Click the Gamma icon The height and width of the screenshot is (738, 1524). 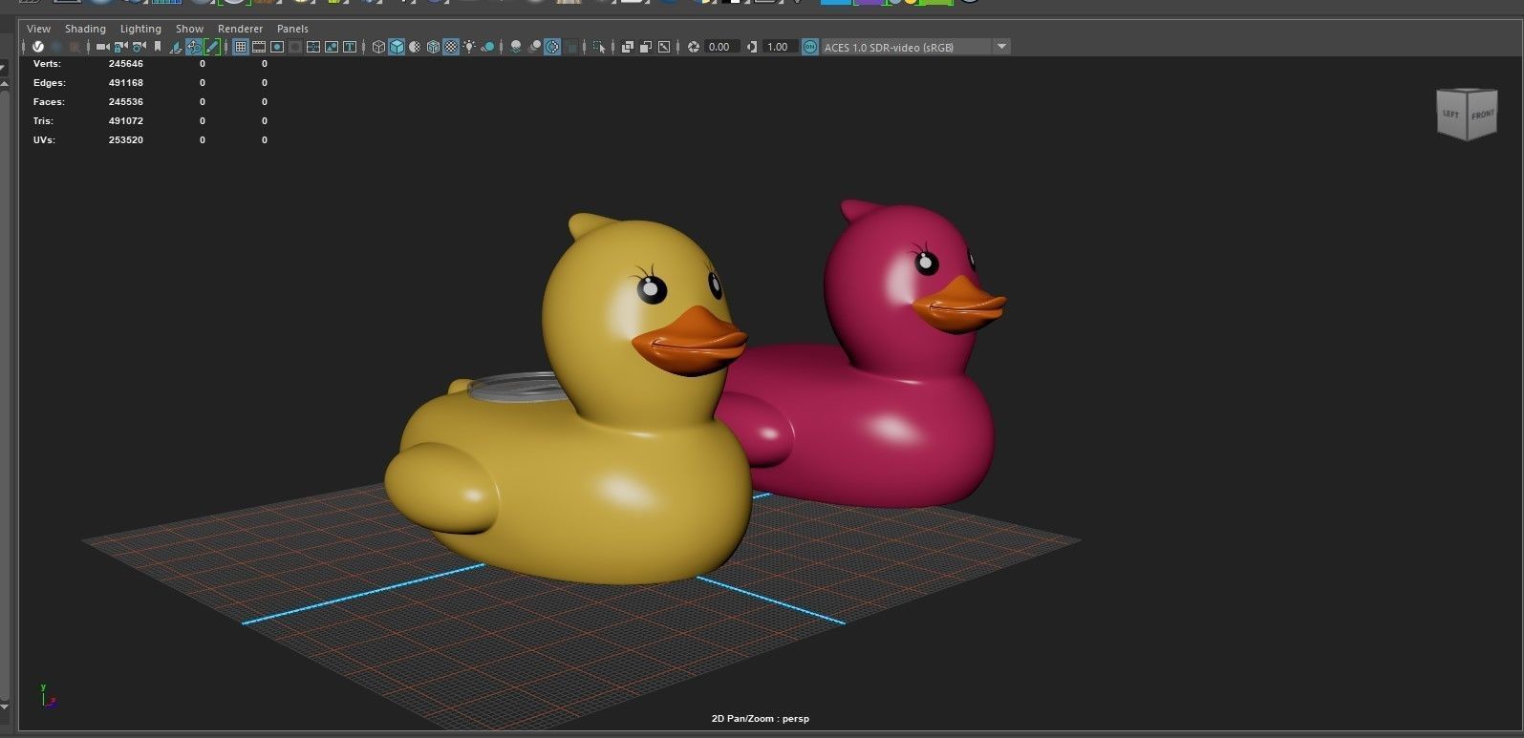click(x=752, y=47)
